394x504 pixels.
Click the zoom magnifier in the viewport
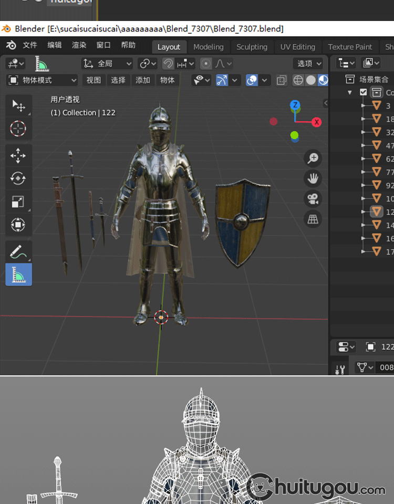[x=313, y=158]
